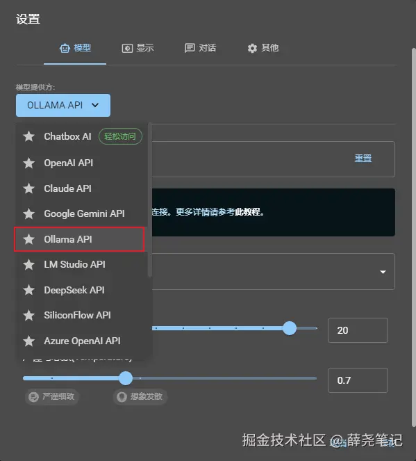Screen dimensions: 416x461
Task: Apply the 想象发散 temperature preset
Action: click(x=140, y=397)
